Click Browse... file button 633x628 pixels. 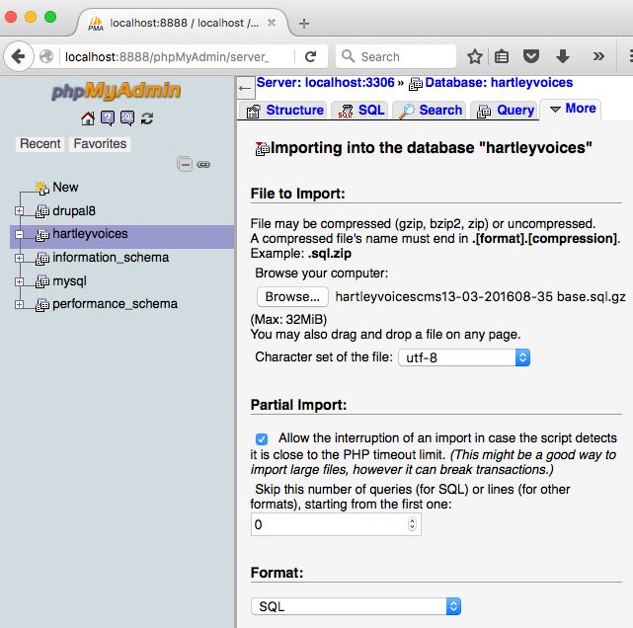point(292,296)
